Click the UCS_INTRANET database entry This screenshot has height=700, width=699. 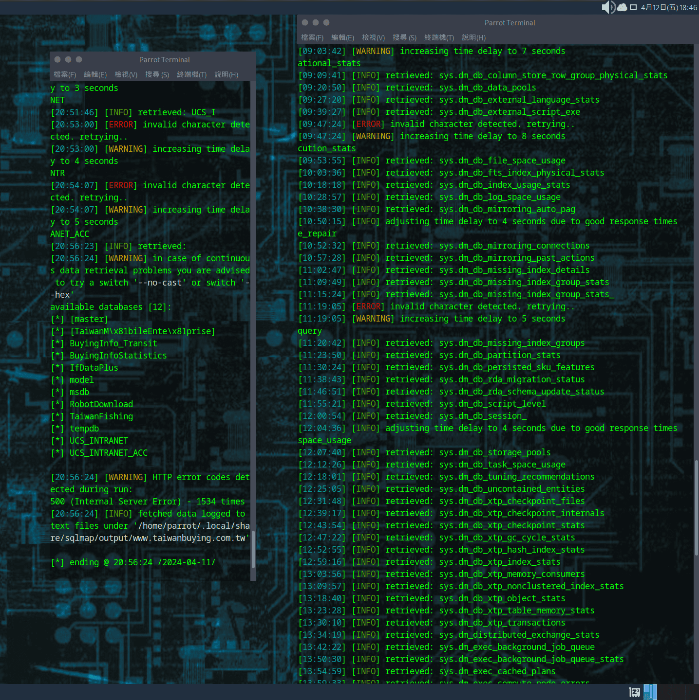(x=89, y=441)
